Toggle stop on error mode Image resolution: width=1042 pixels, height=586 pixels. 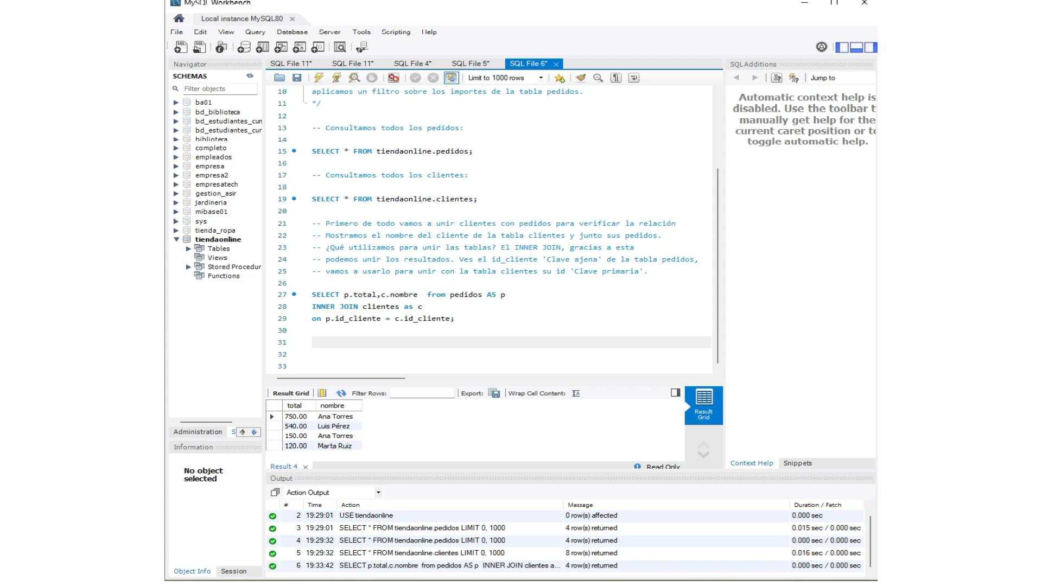[x=393, y=78]
